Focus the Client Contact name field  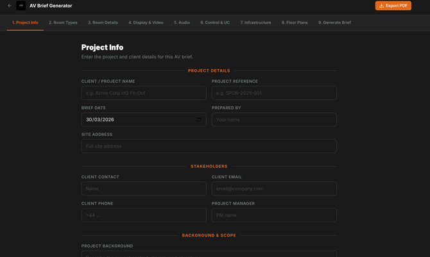[x=144, y=188]
